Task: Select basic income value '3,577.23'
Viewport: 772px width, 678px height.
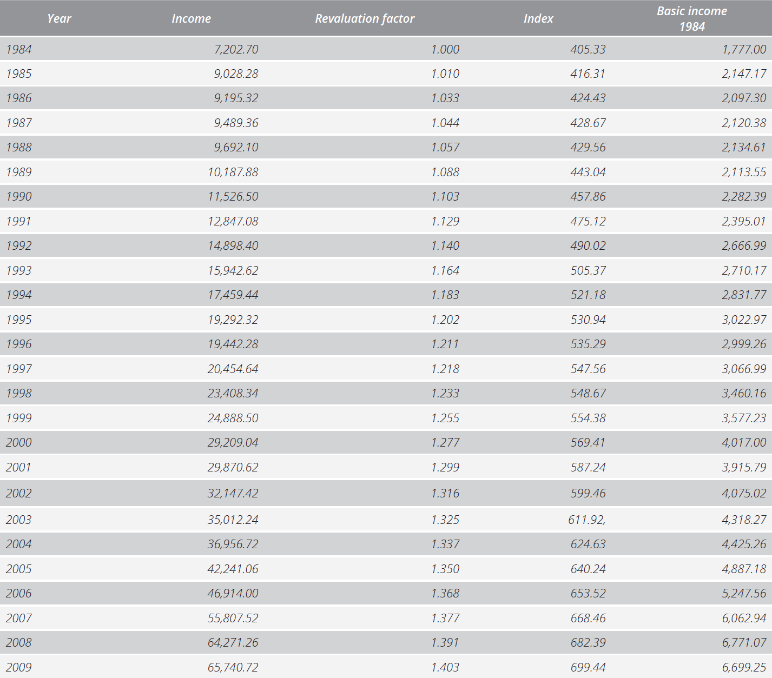Action: [x=744, y=418]
